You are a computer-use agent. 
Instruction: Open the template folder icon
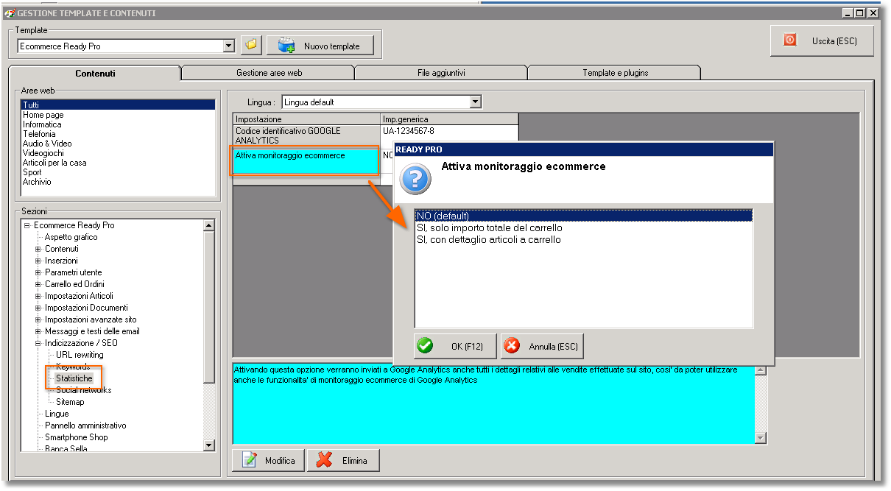[x=252, y=46]
